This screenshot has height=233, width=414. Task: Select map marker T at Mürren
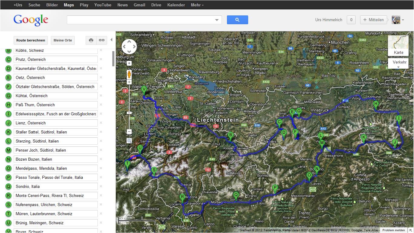[127, 165]
